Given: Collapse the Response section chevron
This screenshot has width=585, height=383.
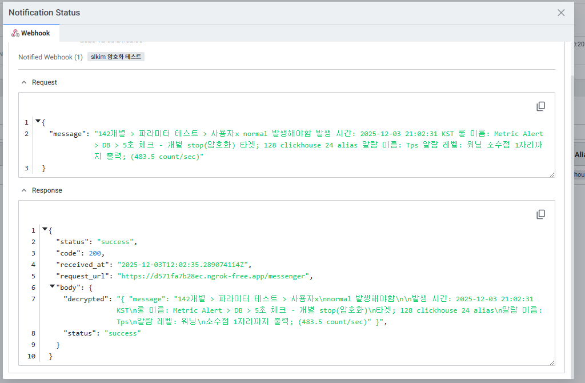Looking at the screenshot, I should click(x=24, y=190).
